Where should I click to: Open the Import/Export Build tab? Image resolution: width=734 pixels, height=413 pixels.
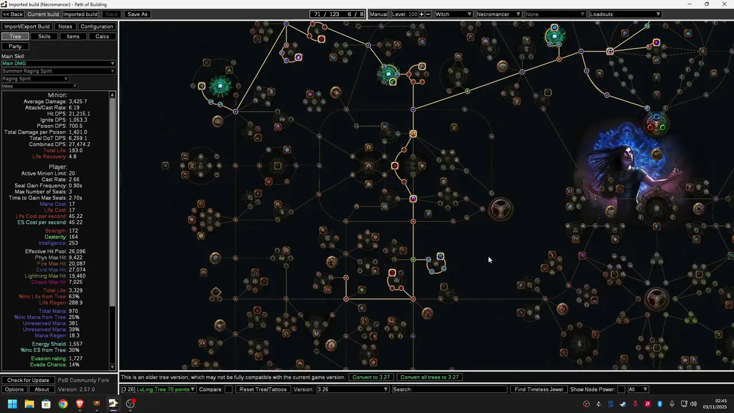(x=27, y=26)
